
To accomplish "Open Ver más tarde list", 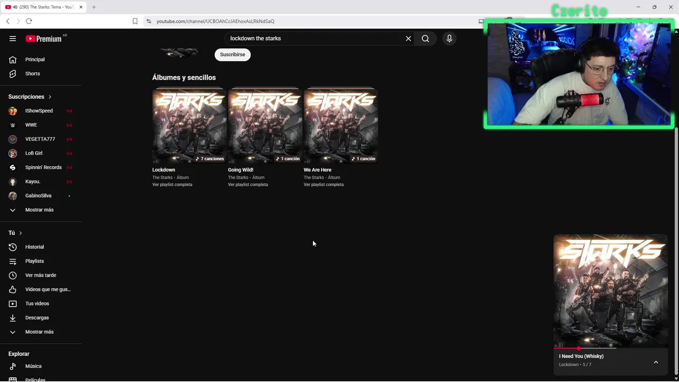I will point(41,275).
